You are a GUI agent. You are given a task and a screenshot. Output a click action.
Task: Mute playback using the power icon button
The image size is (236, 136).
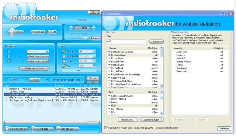click(83, 28)
